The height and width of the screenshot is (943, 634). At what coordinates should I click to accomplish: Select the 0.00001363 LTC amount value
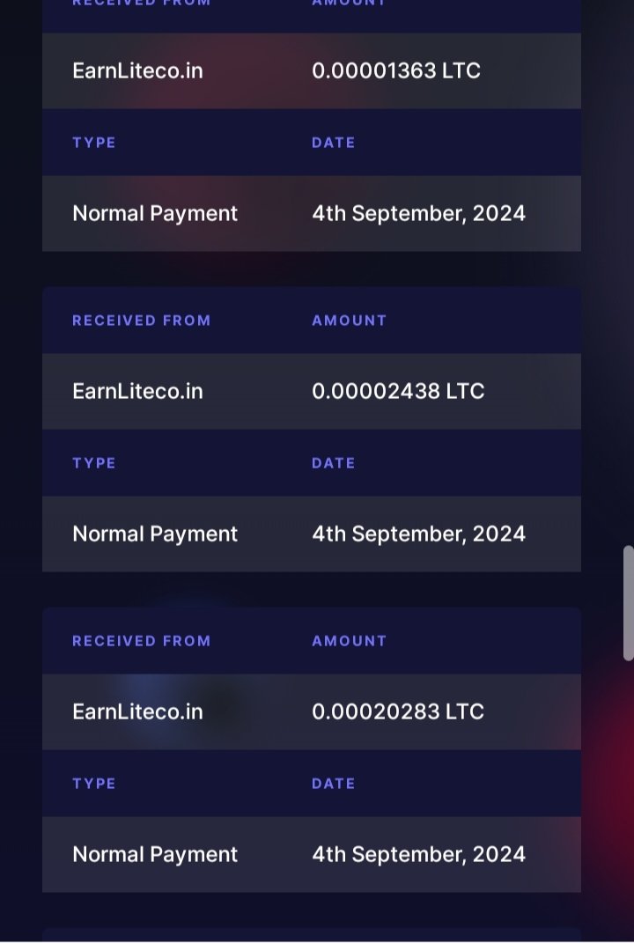tap(395, 71)
